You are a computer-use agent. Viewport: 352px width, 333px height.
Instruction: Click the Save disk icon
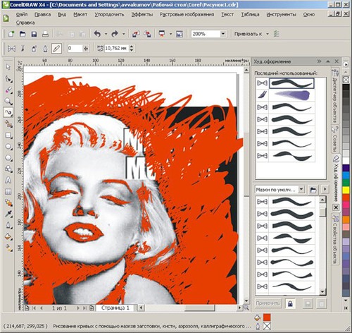click(34, 34)
